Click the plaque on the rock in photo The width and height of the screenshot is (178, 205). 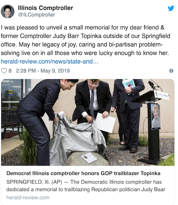[x=89, y=158]
